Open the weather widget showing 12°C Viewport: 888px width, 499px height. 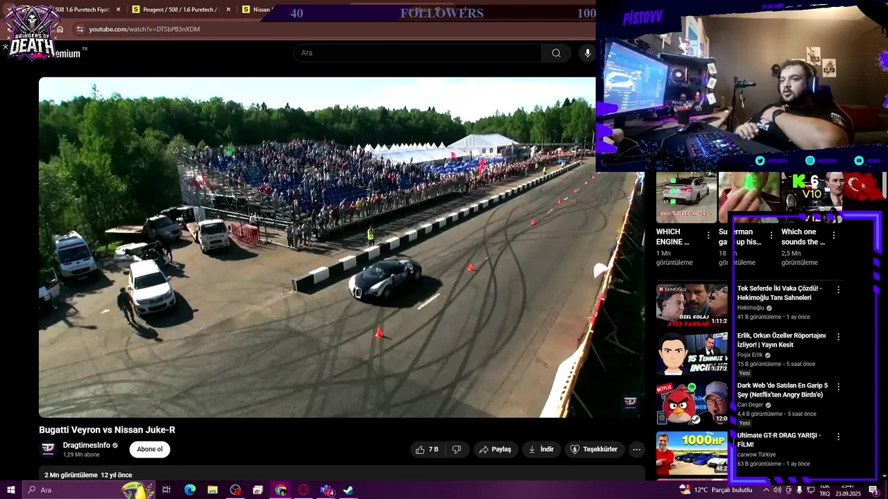point(717,490)
